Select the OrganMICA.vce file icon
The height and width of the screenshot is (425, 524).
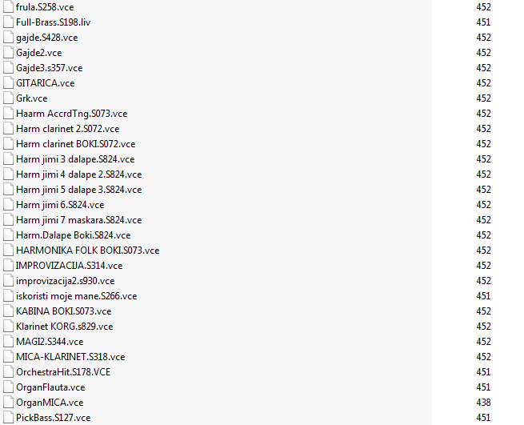[x=8, y=403]
